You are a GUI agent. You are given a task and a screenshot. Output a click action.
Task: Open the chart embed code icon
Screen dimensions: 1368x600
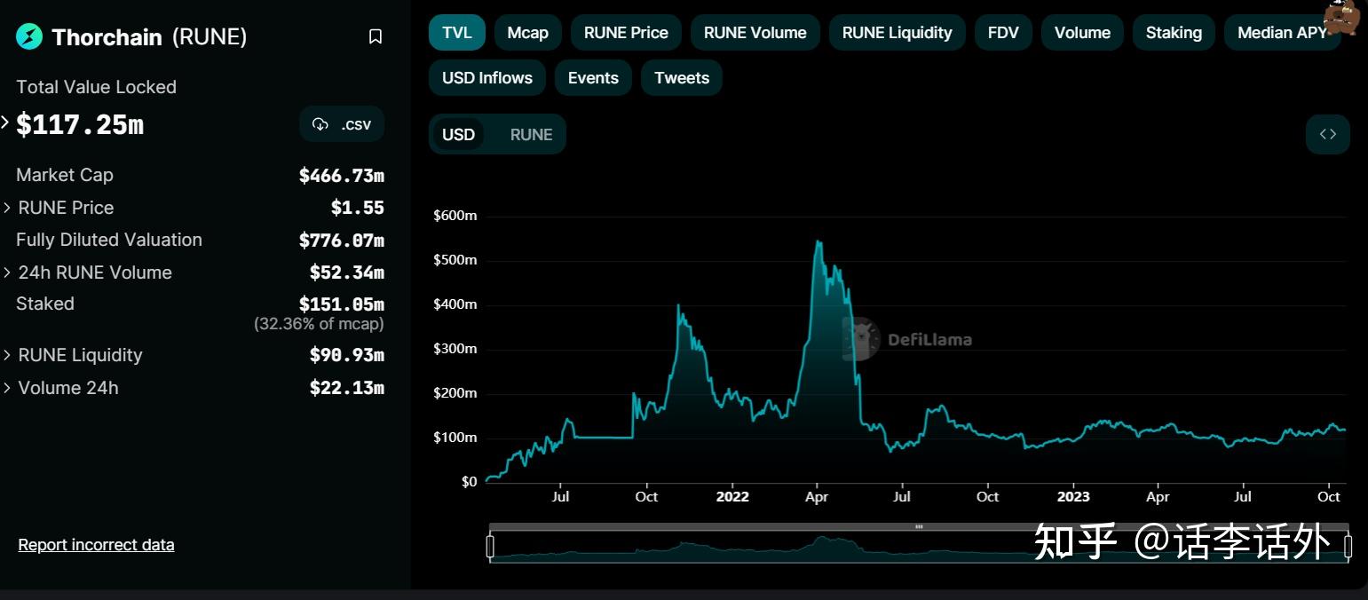coord(1327,133)
